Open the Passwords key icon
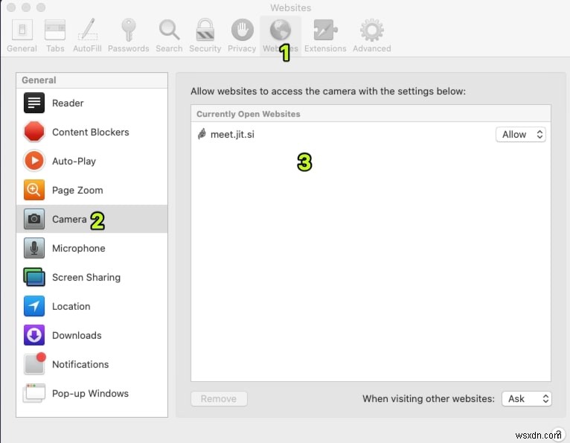The width and height of the screenshot is (570, 443). [128, 30]
